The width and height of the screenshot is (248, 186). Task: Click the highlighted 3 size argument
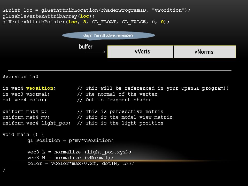85,22
